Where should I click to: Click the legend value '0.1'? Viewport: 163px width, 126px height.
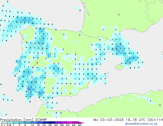pos(3,125)
